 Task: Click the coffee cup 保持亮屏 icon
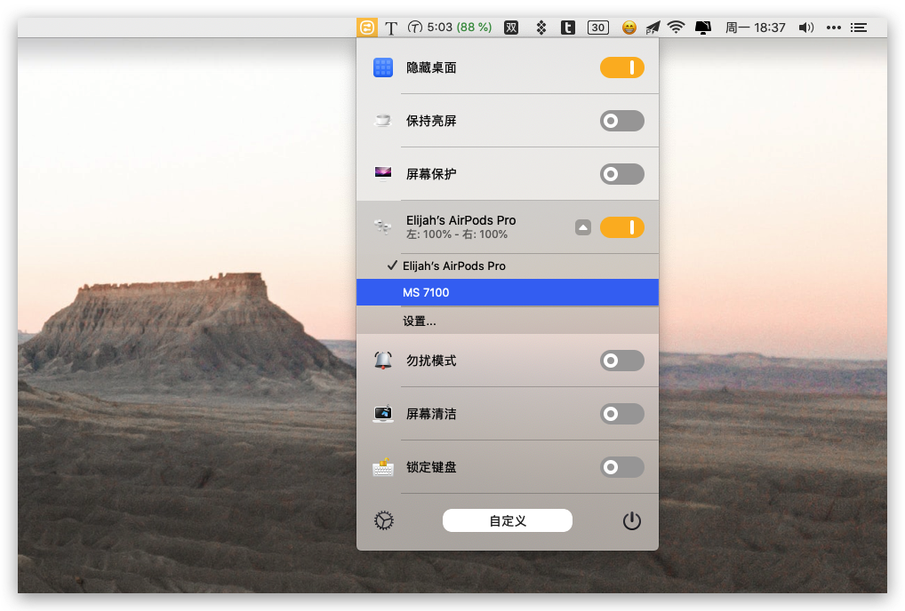pyautogui.click(x=382, y=121)
